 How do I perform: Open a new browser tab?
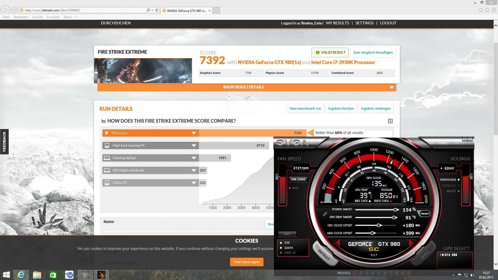click(216, 11)
